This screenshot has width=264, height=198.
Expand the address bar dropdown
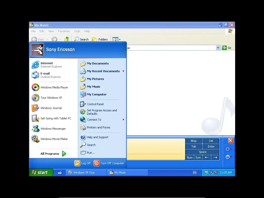click(x=218, y=48)
